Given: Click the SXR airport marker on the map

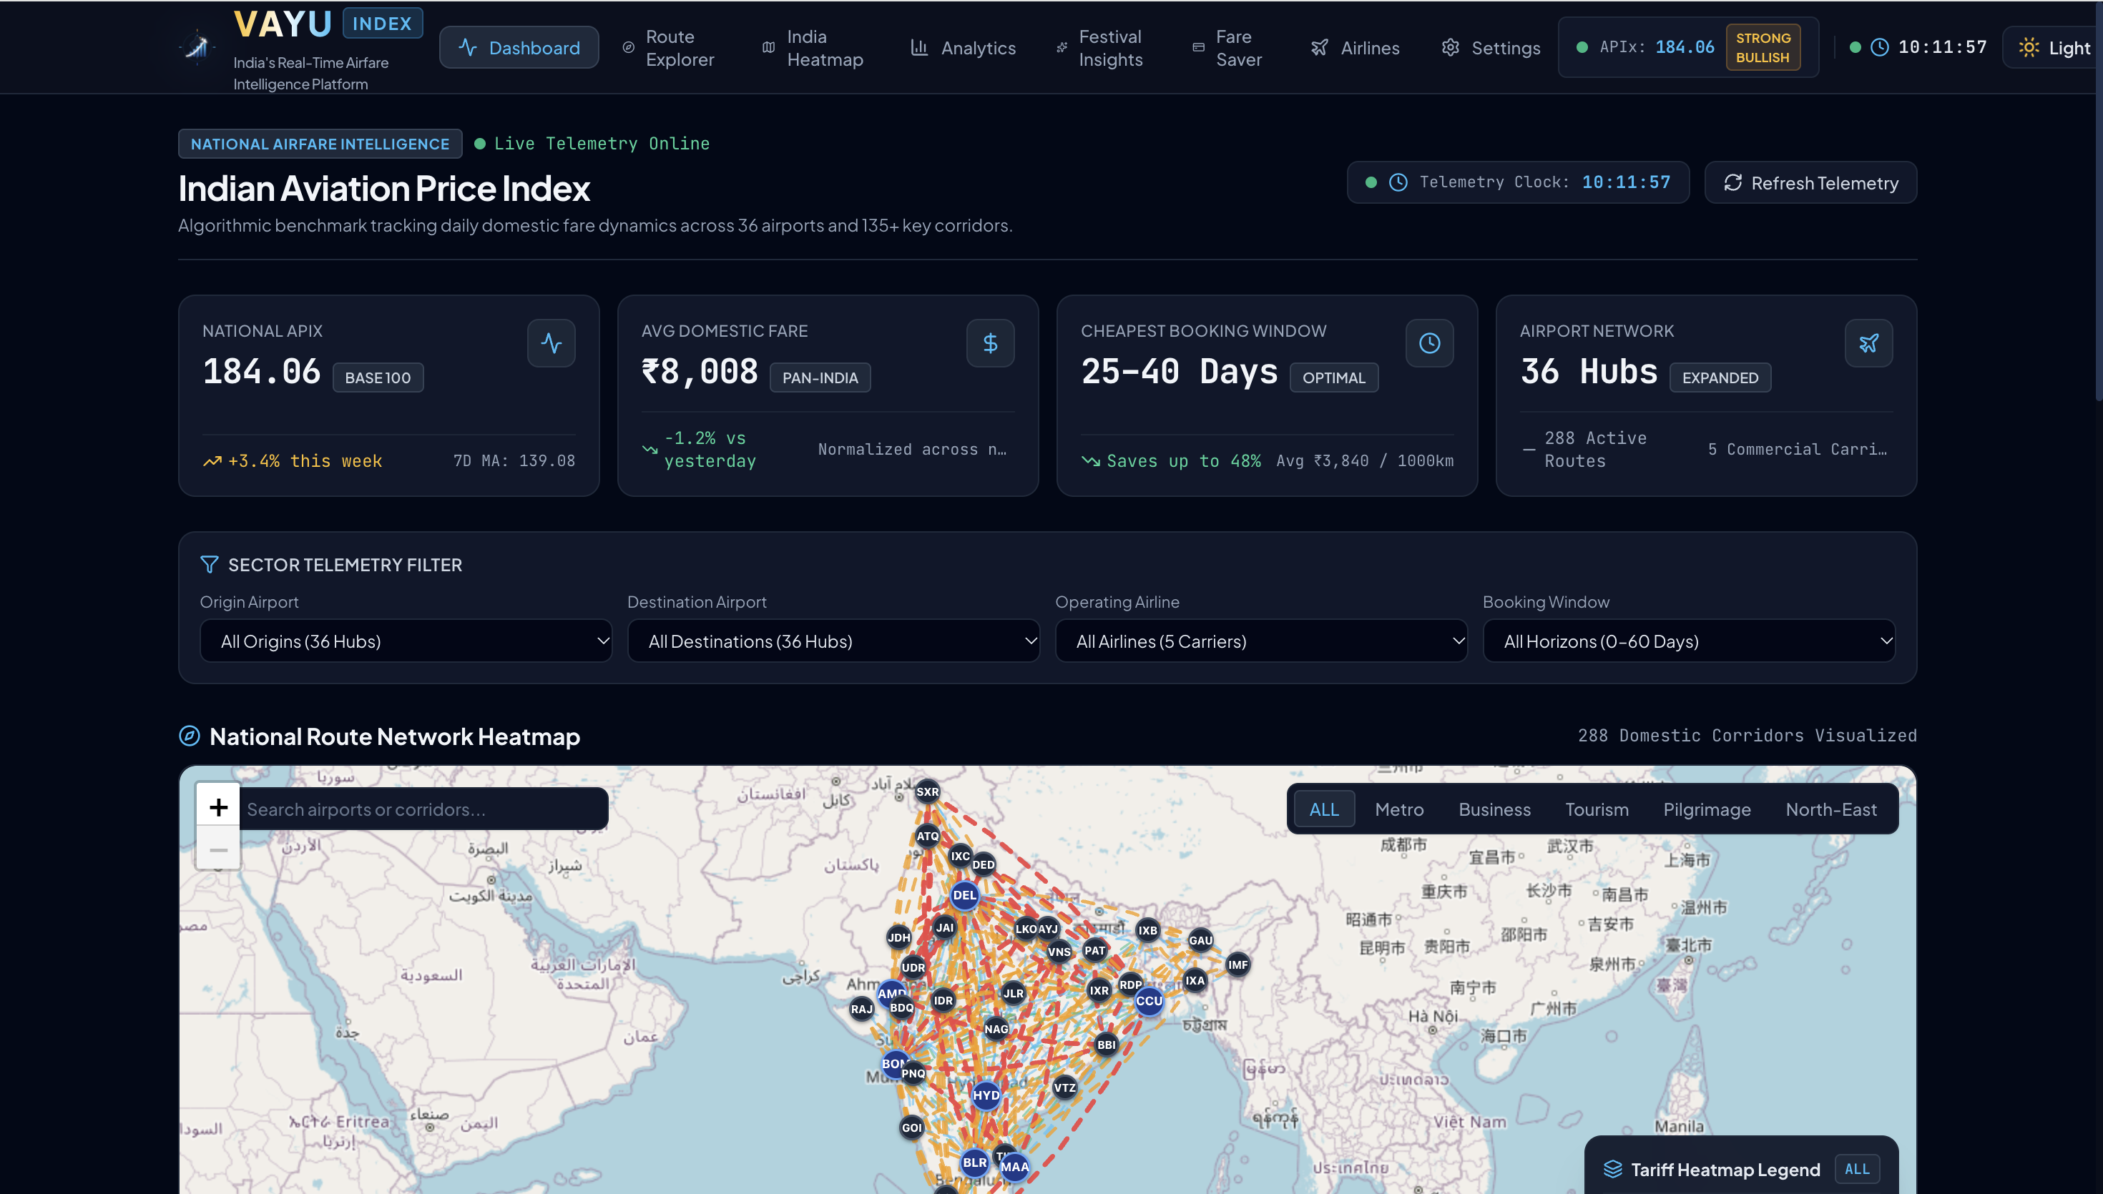Looking at the screenshot, I should pos(927,791).
